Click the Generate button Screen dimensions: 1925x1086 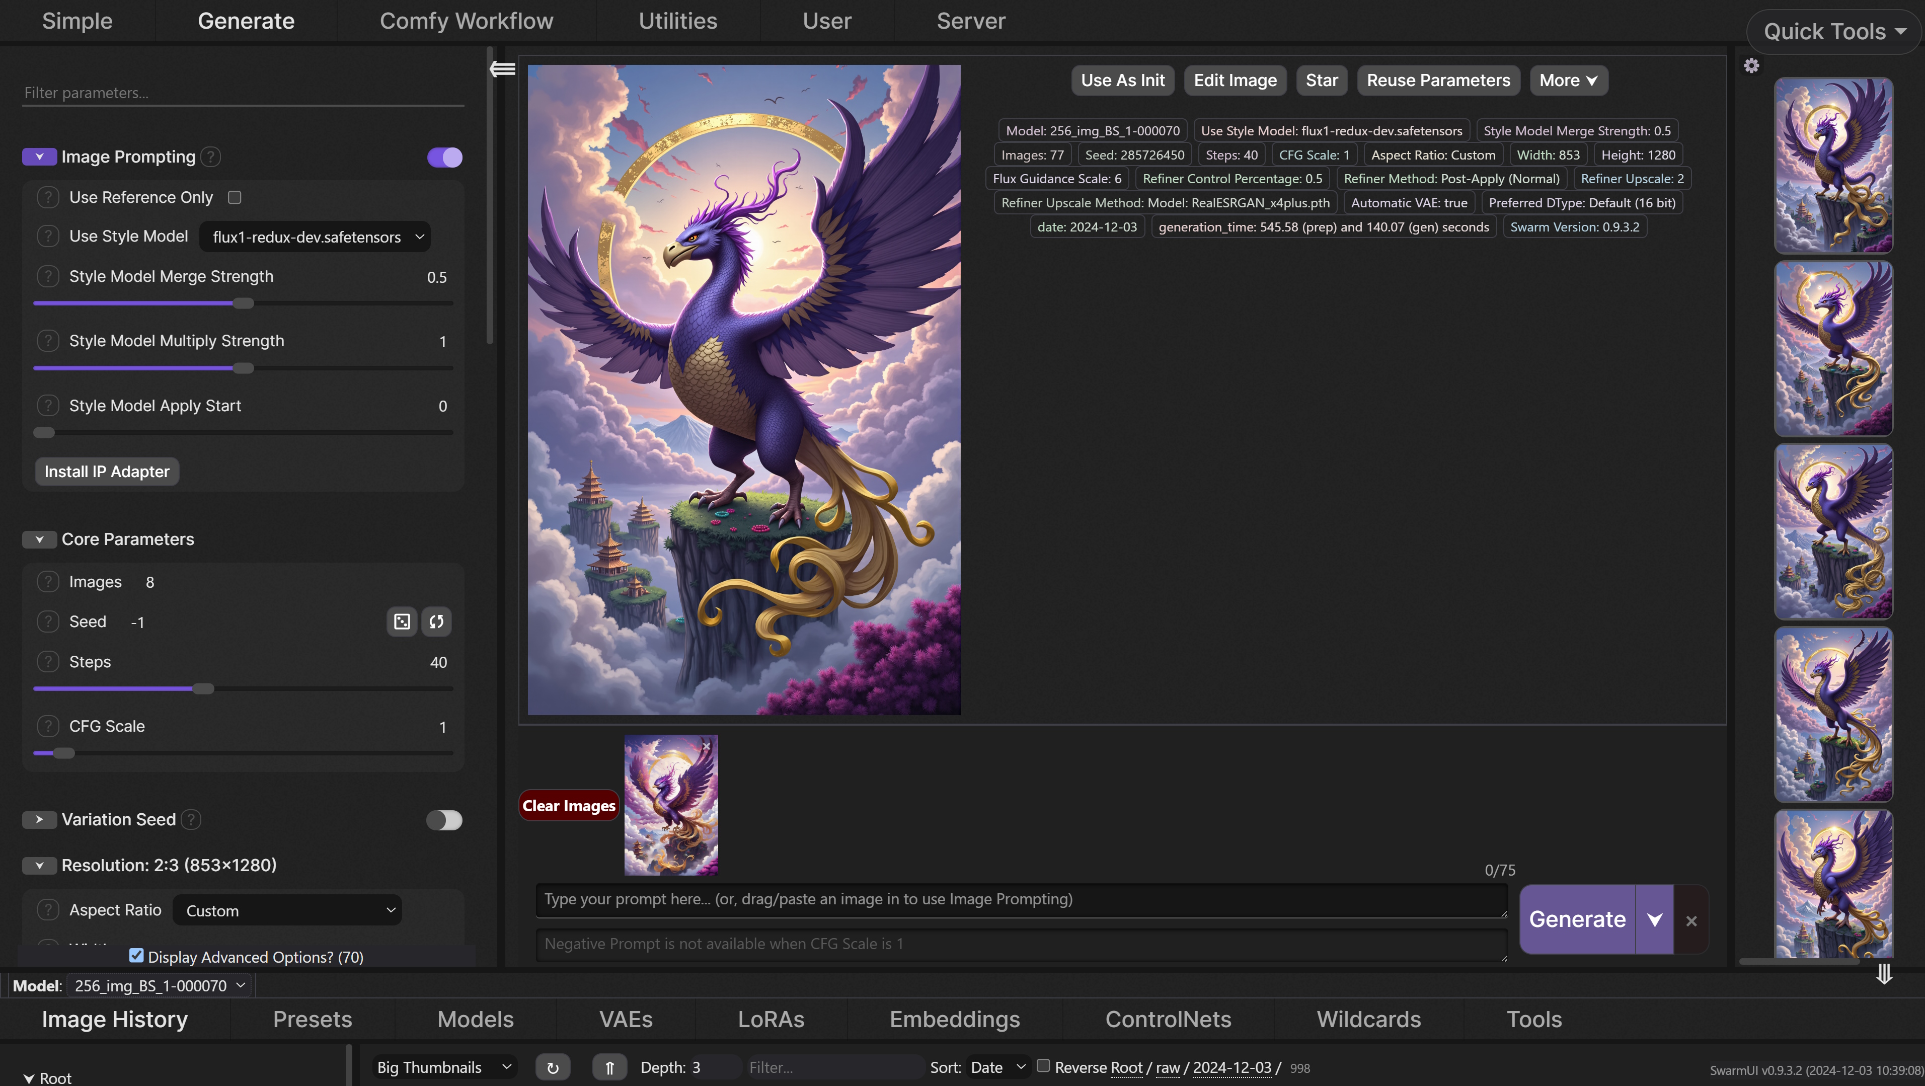[x=1578, y=919]
